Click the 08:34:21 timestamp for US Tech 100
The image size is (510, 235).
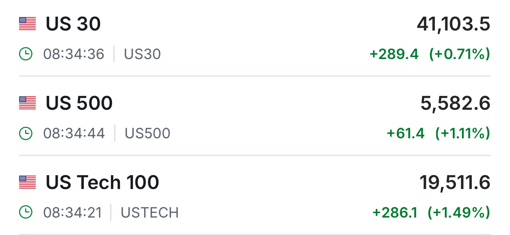(x=72, y=213)
